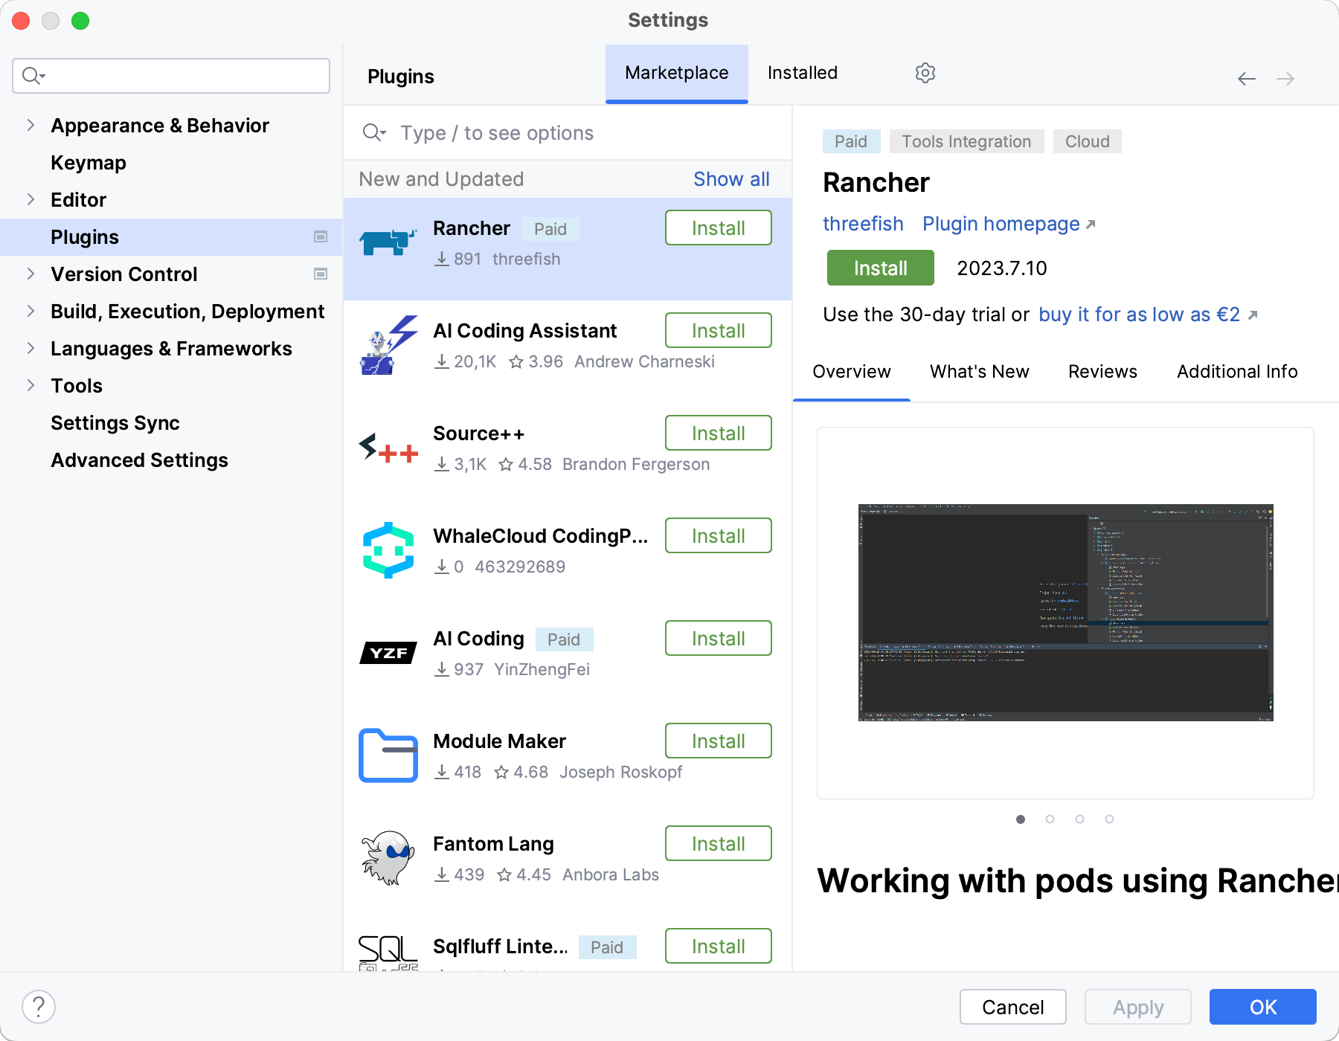Switch to the Marketplace tab
1339x1041 pixels.
point(677,73)
